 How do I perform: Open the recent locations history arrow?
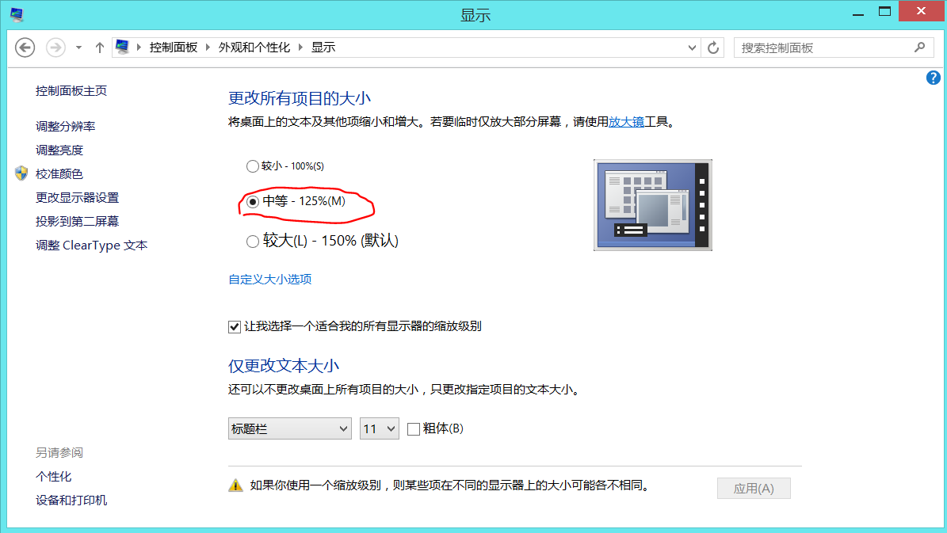[x=78, y=48]
